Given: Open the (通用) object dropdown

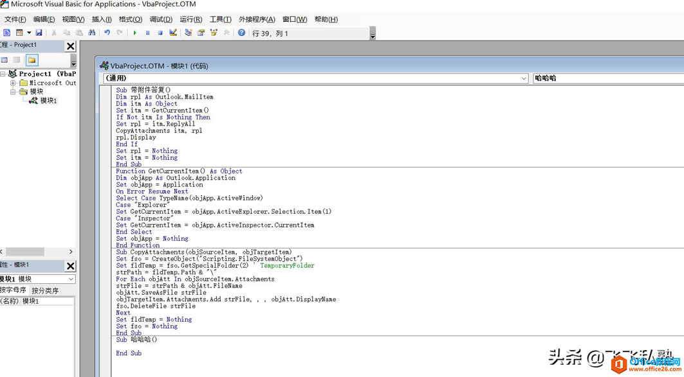Looking at the screenshot, I should tap(523, 78).
